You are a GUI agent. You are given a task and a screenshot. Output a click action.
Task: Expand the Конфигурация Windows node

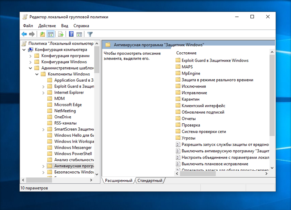[x=30, y=62]
